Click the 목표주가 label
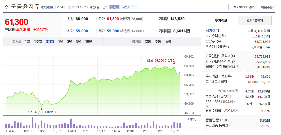Screen dimensions: 281x135 click(x=228, y=76)
